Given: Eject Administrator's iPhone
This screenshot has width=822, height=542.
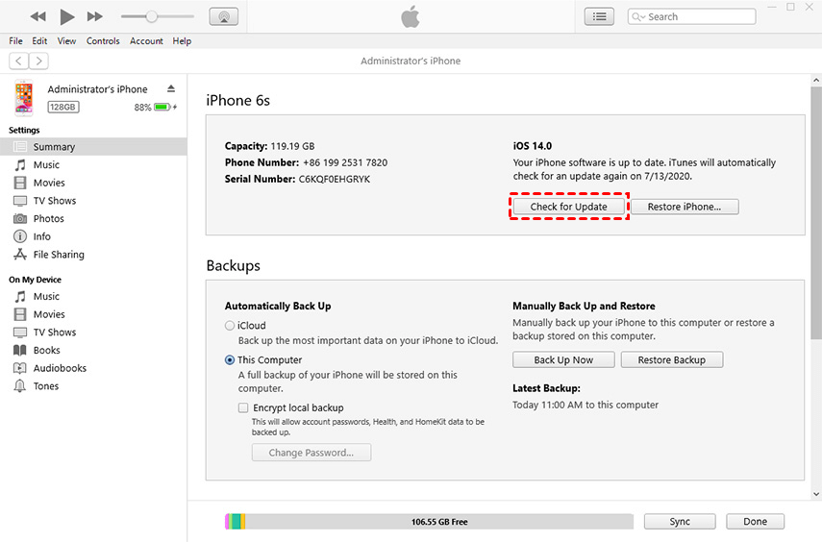Looking at the screenshot, I should [171, 88].
